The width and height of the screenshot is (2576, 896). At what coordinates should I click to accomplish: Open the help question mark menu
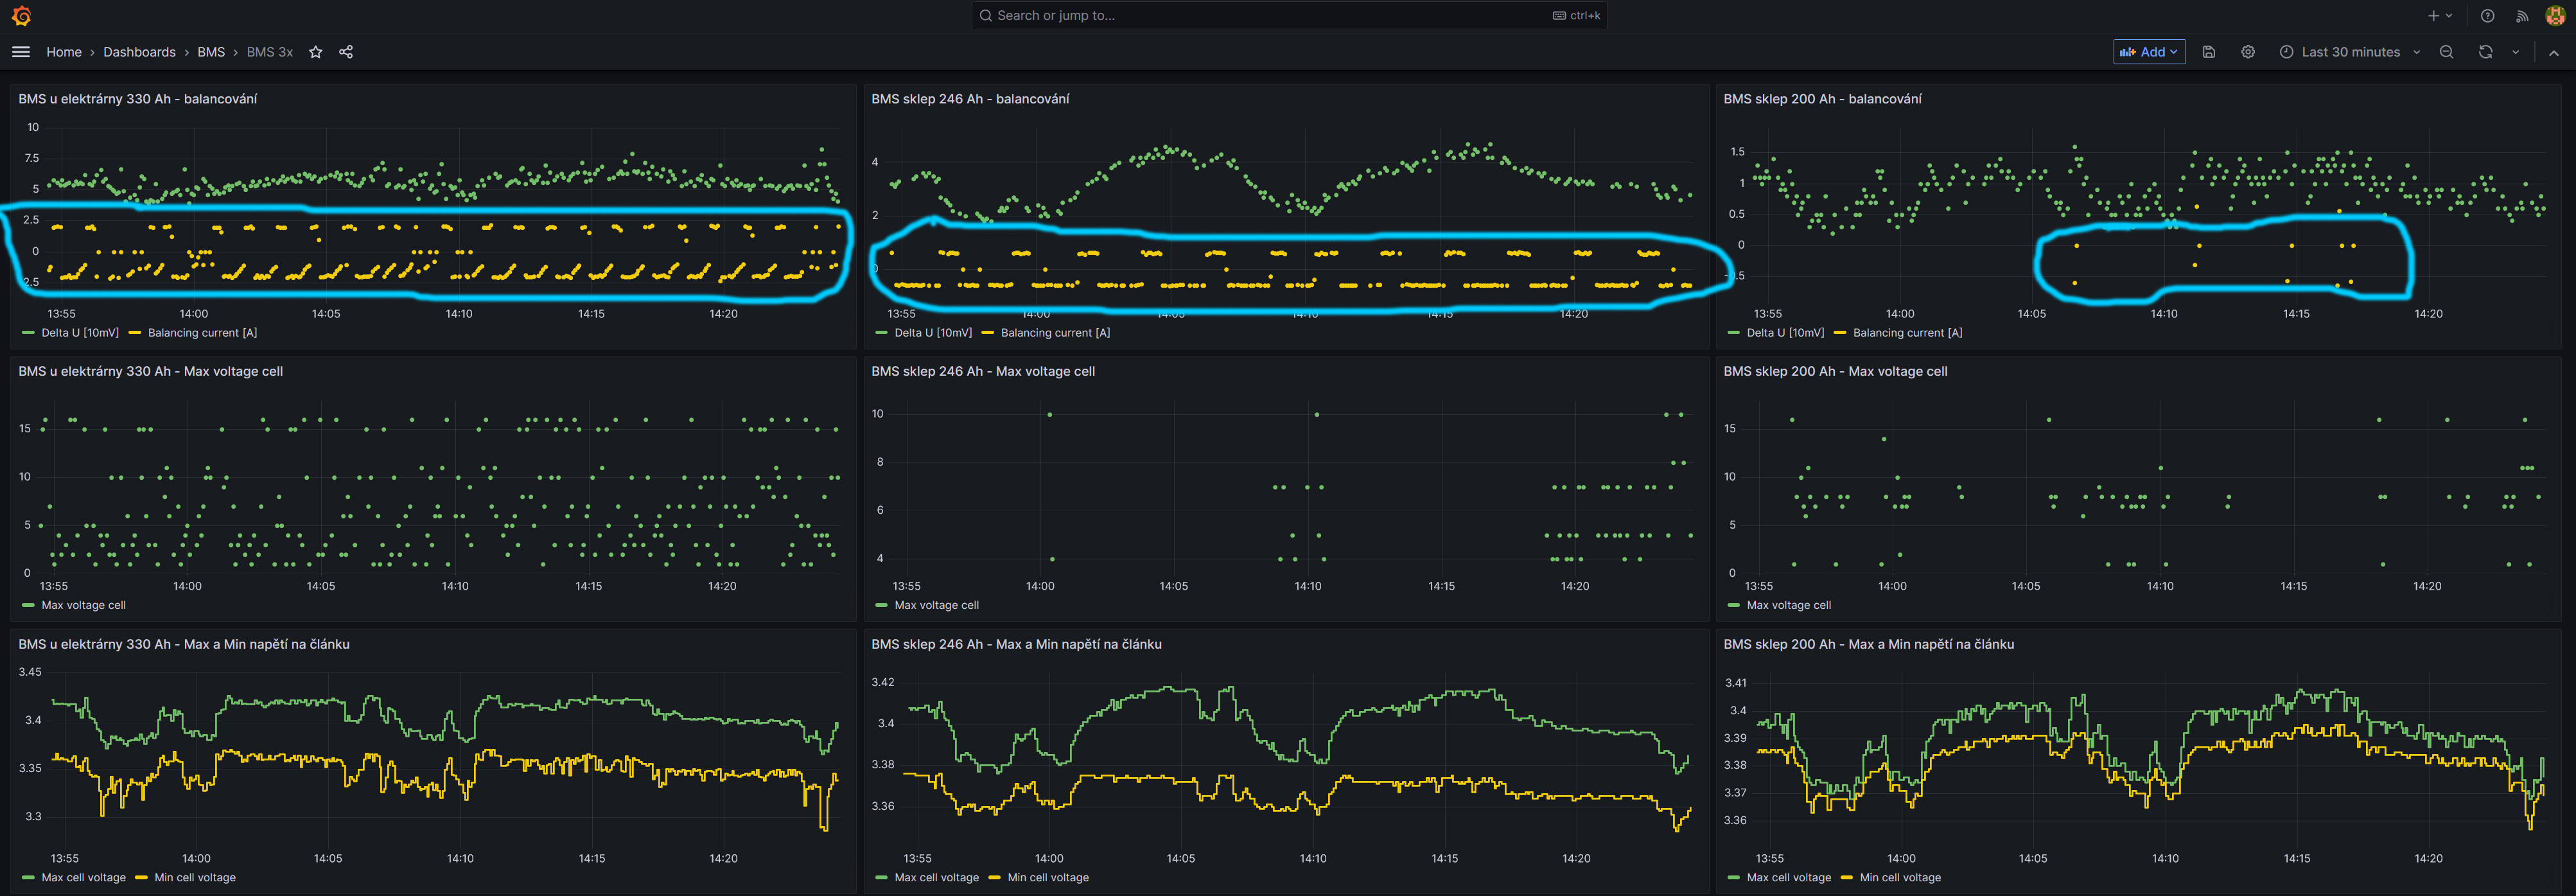click(x=2487, y=15)
